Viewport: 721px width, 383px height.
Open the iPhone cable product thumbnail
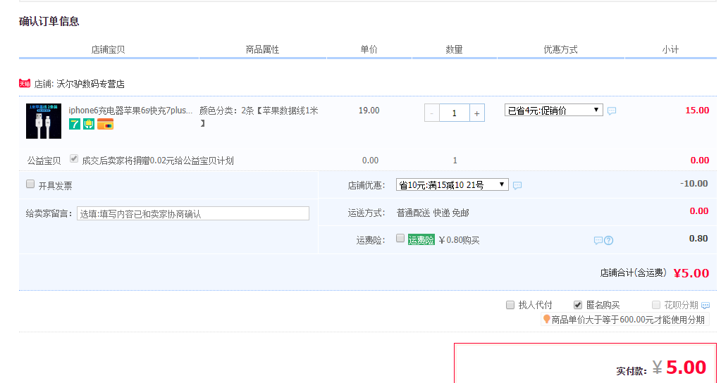pos(44,121)
